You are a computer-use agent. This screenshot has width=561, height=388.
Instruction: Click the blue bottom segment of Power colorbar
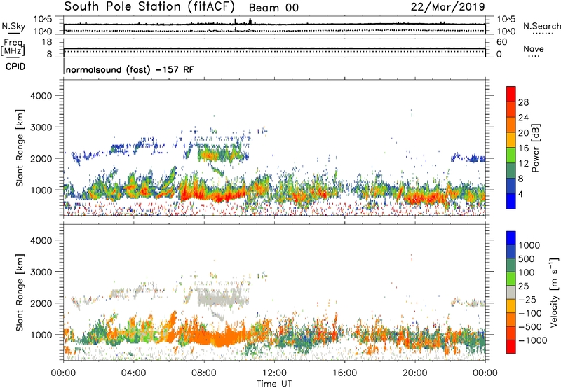click(x=511, y=201)
